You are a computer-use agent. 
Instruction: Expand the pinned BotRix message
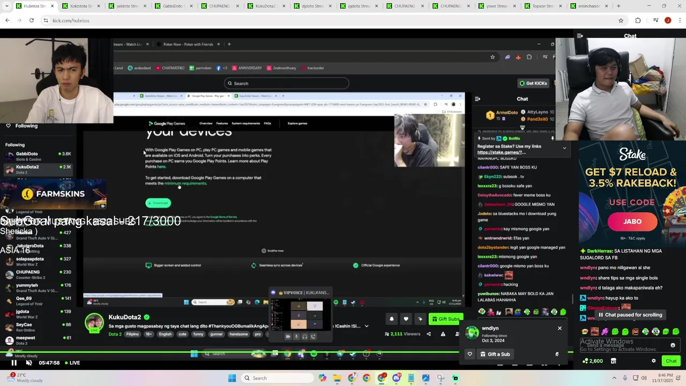click(x=564, y=148)
